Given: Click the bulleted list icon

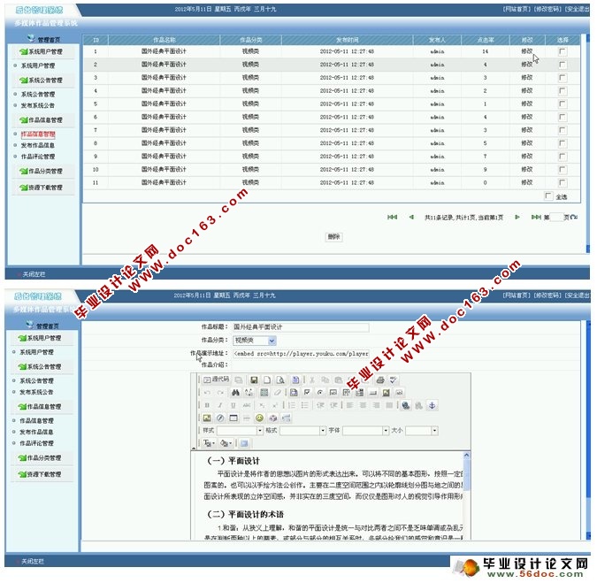Looking at the screenshot, I should (304, 405).
